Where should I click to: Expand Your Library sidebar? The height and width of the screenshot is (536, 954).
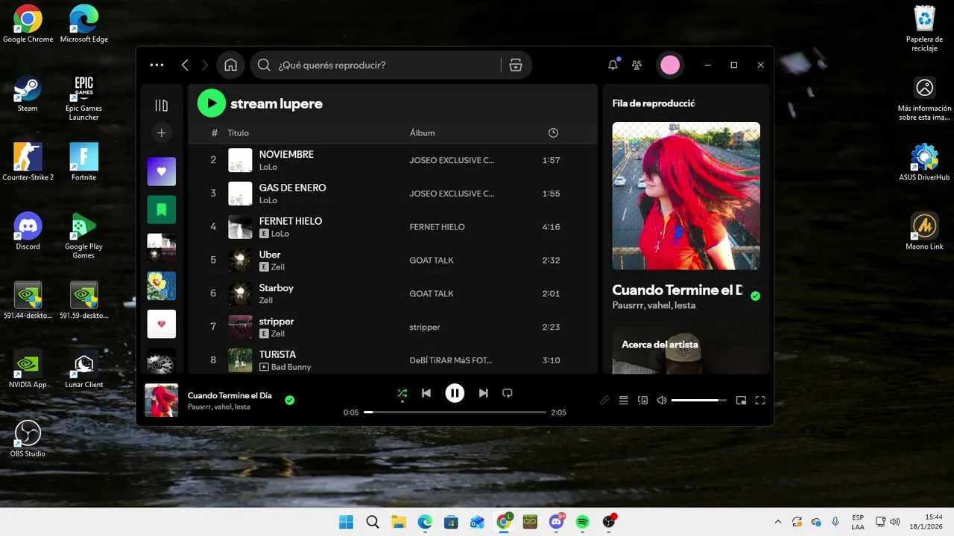click(x=162, y=105)
